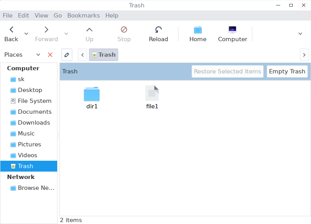The image size is (311, 224).
Task: Click the Trash path bar button
Action: [103, 55]
